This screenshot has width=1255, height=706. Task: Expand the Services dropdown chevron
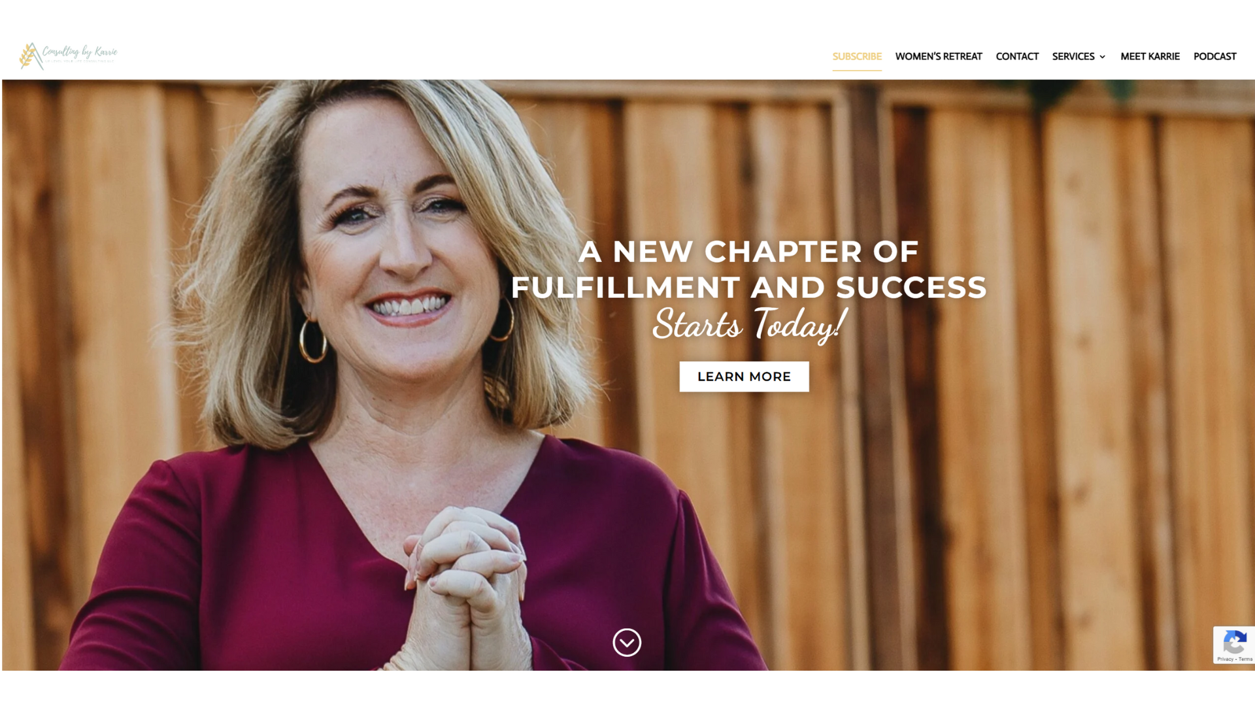coord(1102,57)
